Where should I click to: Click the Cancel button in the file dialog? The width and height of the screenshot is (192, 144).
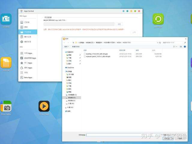pos(180,139)
